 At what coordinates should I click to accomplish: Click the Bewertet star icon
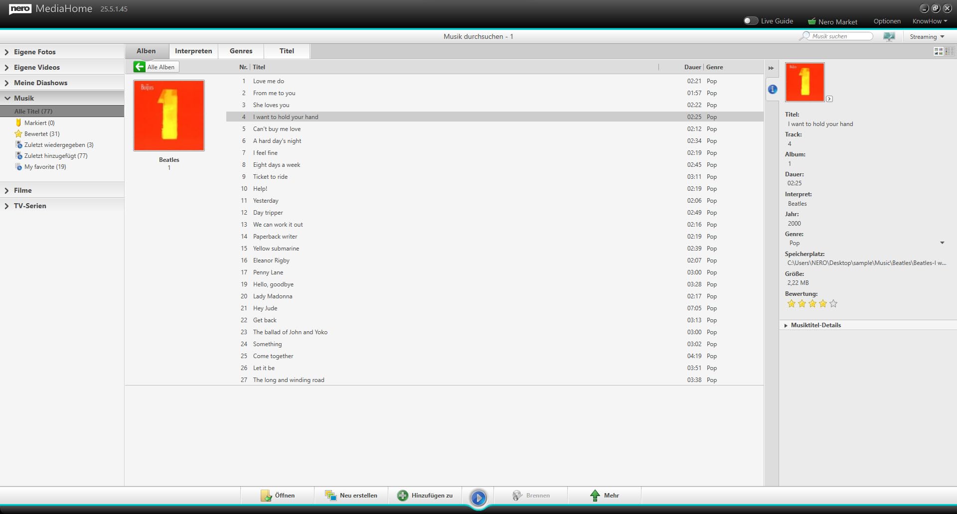pos(18,134)
